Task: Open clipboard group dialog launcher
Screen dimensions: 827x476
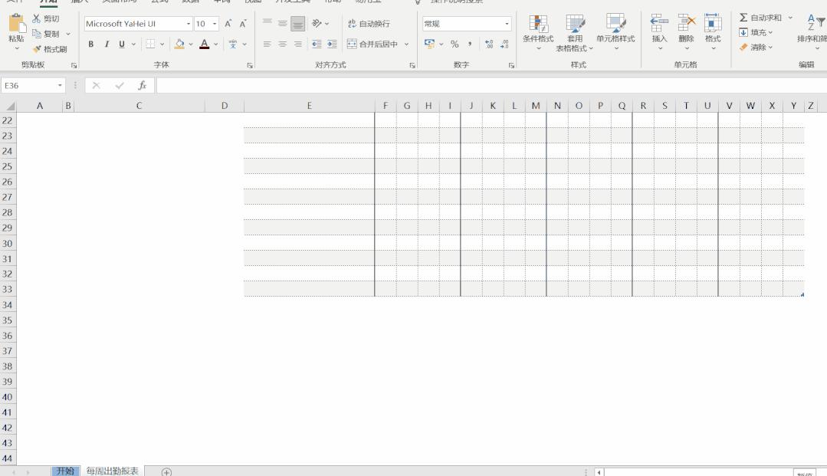Action: point(74,65)
